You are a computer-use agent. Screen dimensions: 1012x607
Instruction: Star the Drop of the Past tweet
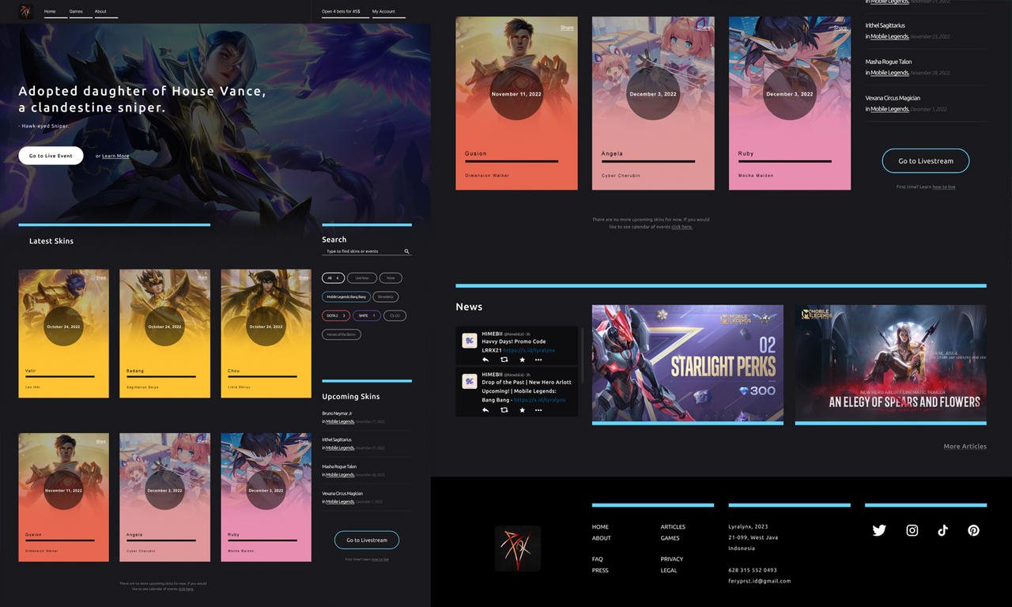point(522,410)
